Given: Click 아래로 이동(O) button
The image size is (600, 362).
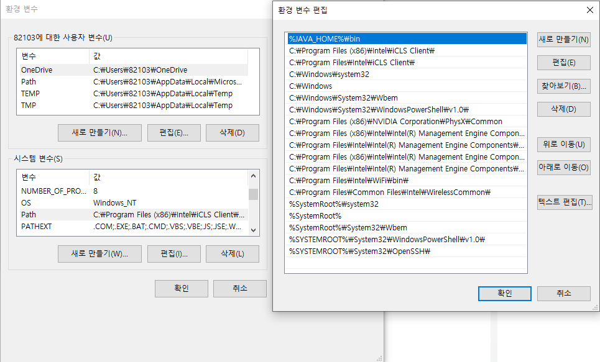Looking at the screenshot, I should point(564,168).
